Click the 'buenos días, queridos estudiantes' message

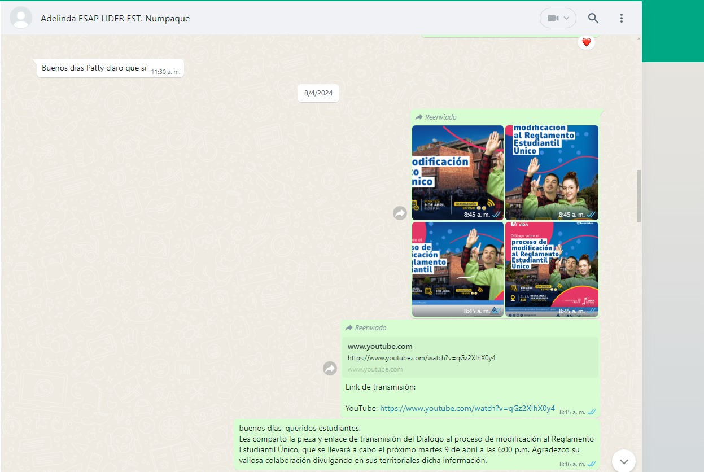pos(416,444)
